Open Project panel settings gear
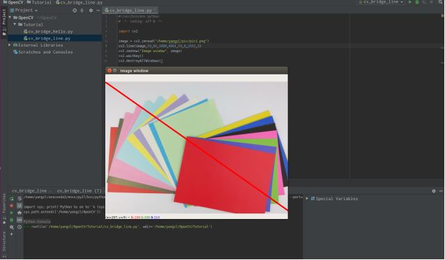445x260 pixels. point(91,10)
